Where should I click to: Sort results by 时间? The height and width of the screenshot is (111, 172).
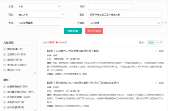[161, 43]
